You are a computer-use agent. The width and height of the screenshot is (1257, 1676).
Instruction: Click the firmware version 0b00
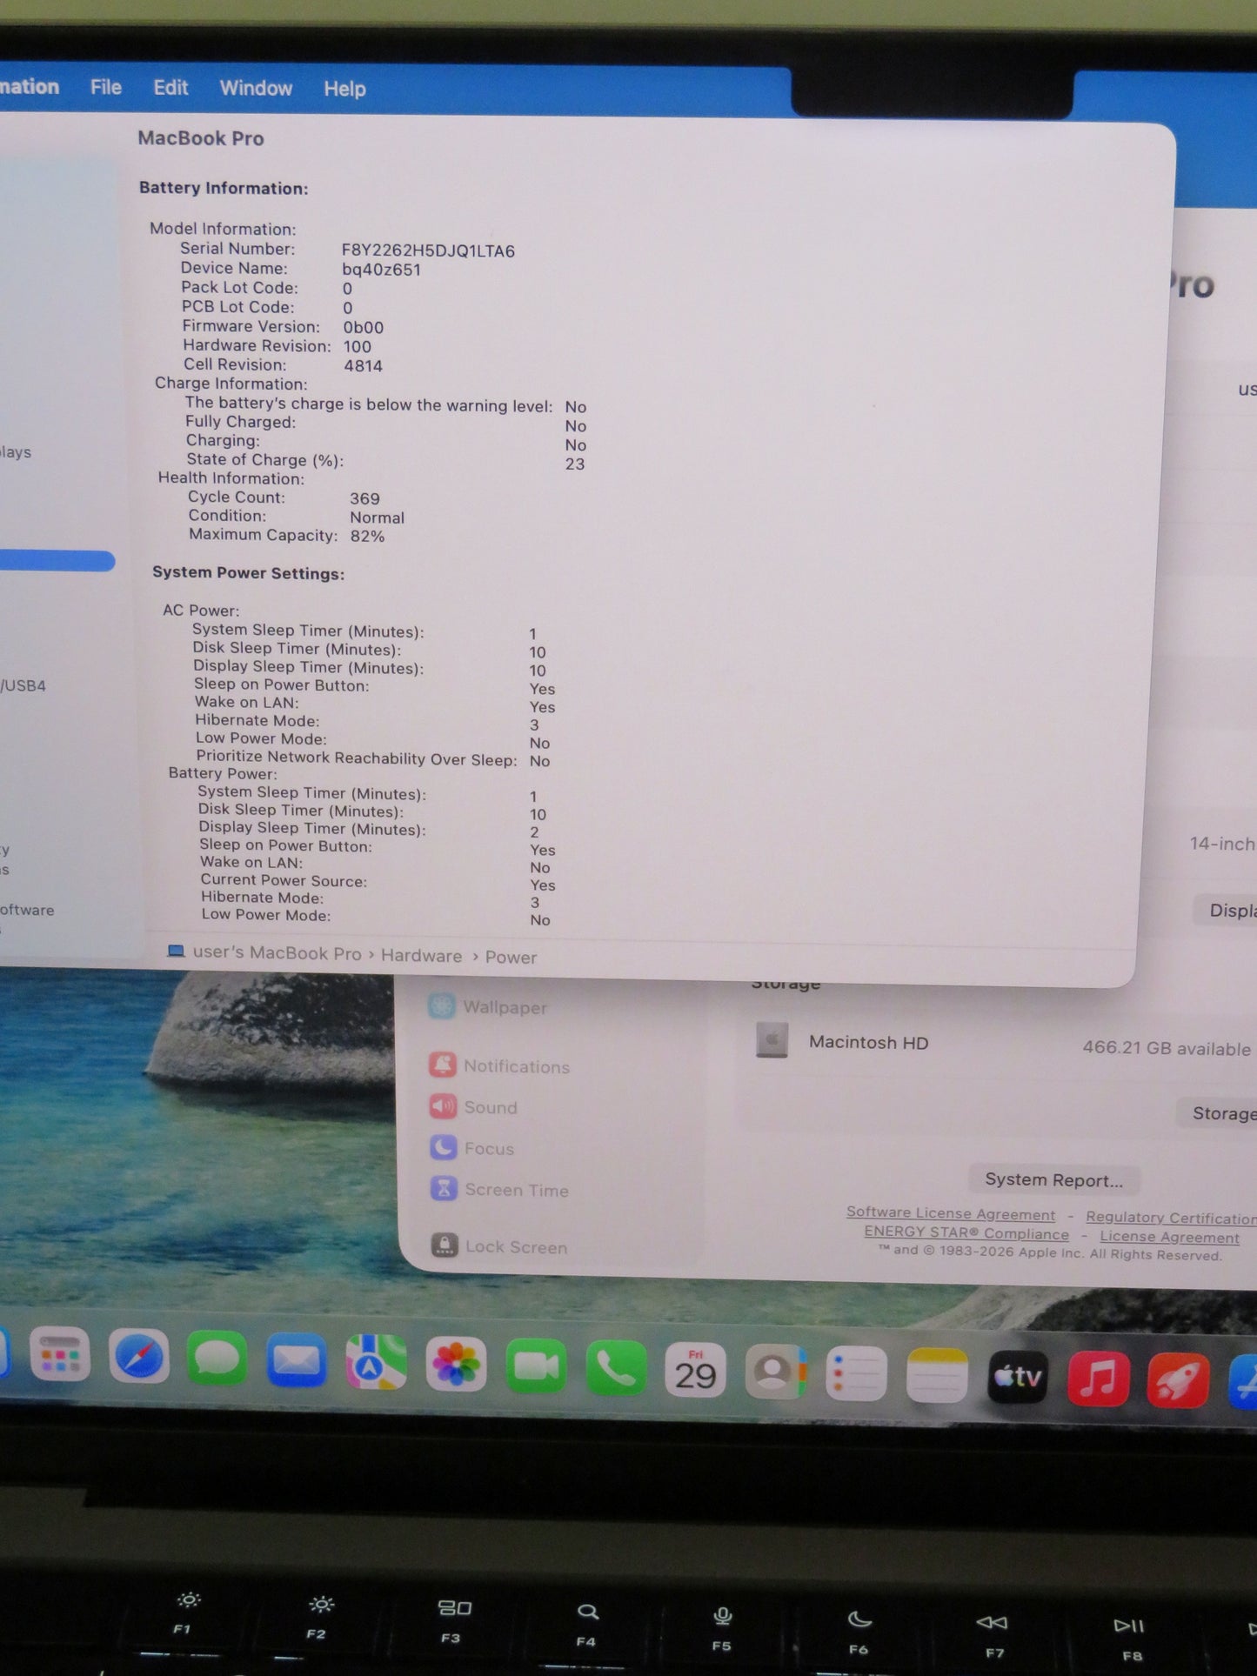(363, 327)
